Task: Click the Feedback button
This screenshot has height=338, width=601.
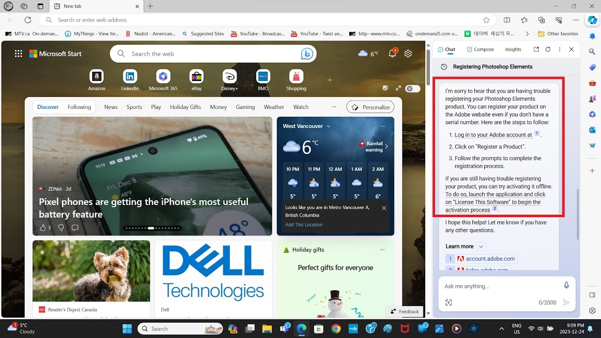Action: point(405,311)
